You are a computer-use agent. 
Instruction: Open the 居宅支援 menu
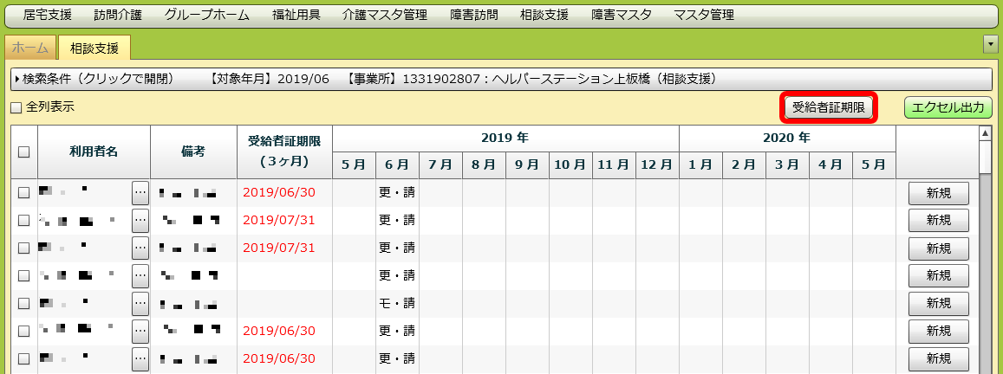coord(48,15)
